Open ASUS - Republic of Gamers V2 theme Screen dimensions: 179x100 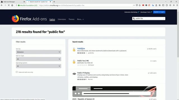coord(83,99)
